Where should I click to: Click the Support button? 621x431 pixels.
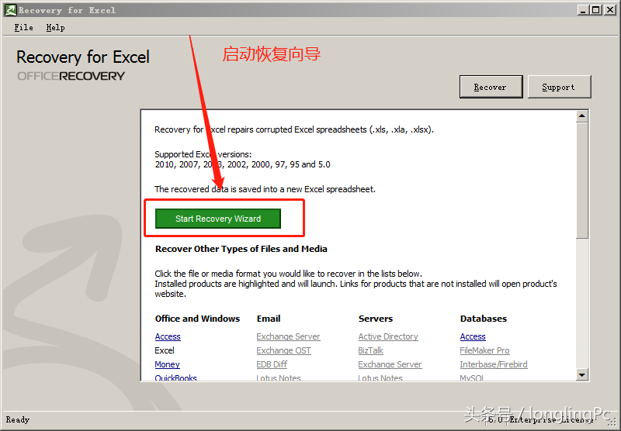[x=559, y=87]
